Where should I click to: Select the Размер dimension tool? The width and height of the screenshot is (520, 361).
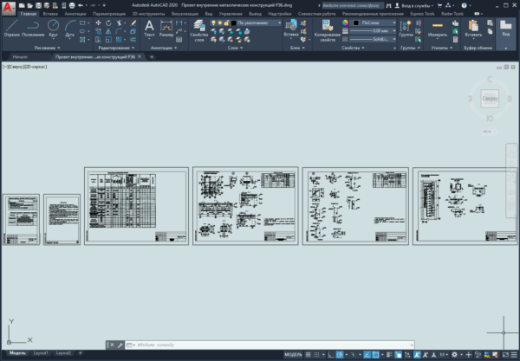[x=166, y=29]
